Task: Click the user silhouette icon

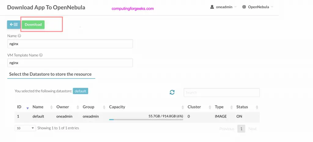Action: click(x=212, y=7)
